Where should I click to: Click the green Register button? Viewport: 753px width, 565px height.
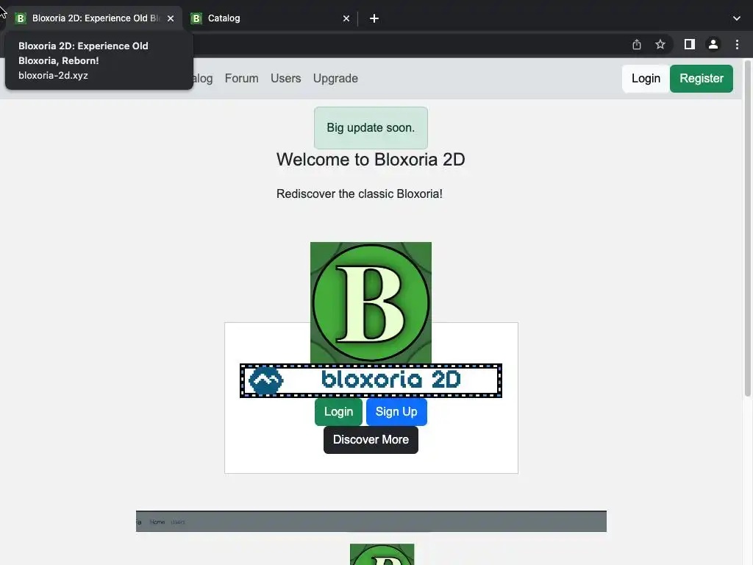click(x=701, y=78)
